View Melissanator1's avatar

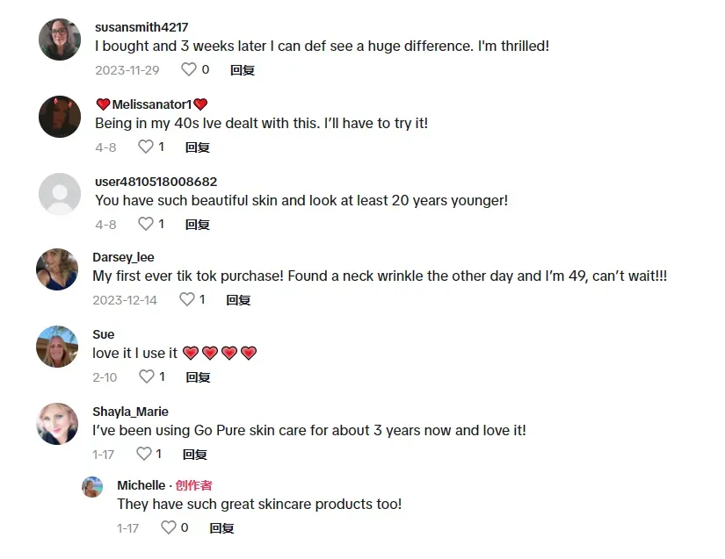coord(60,117)
